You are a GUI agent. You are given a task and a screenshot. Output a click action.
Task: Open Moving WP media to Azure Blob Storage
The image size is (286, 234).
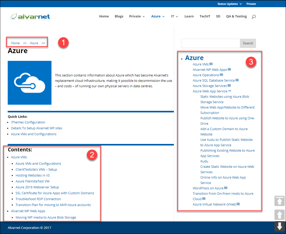point(46,217)
